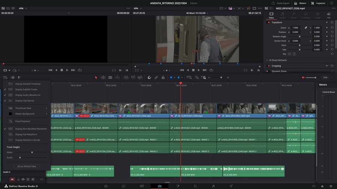Click the Quick Export button

[280, 3]
